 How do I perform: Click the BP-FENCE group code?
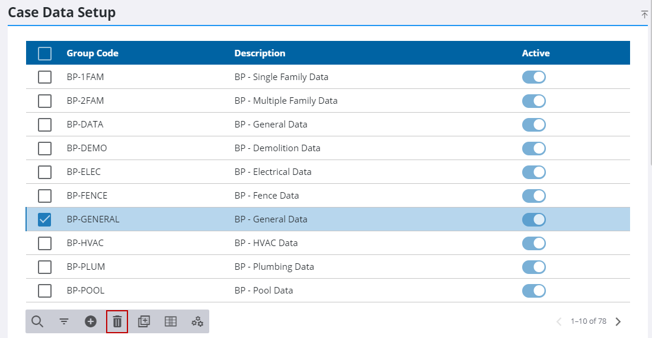(87, 196)
